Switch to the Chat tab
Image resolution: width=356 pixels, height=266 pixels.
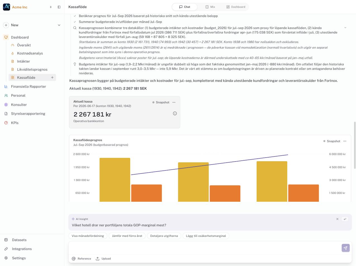[x=184, y=7]
